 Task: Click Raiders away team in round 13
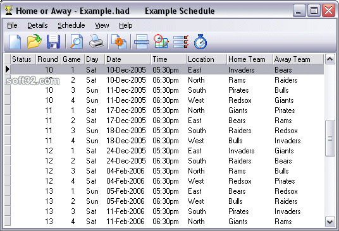(x=286, y=201)
